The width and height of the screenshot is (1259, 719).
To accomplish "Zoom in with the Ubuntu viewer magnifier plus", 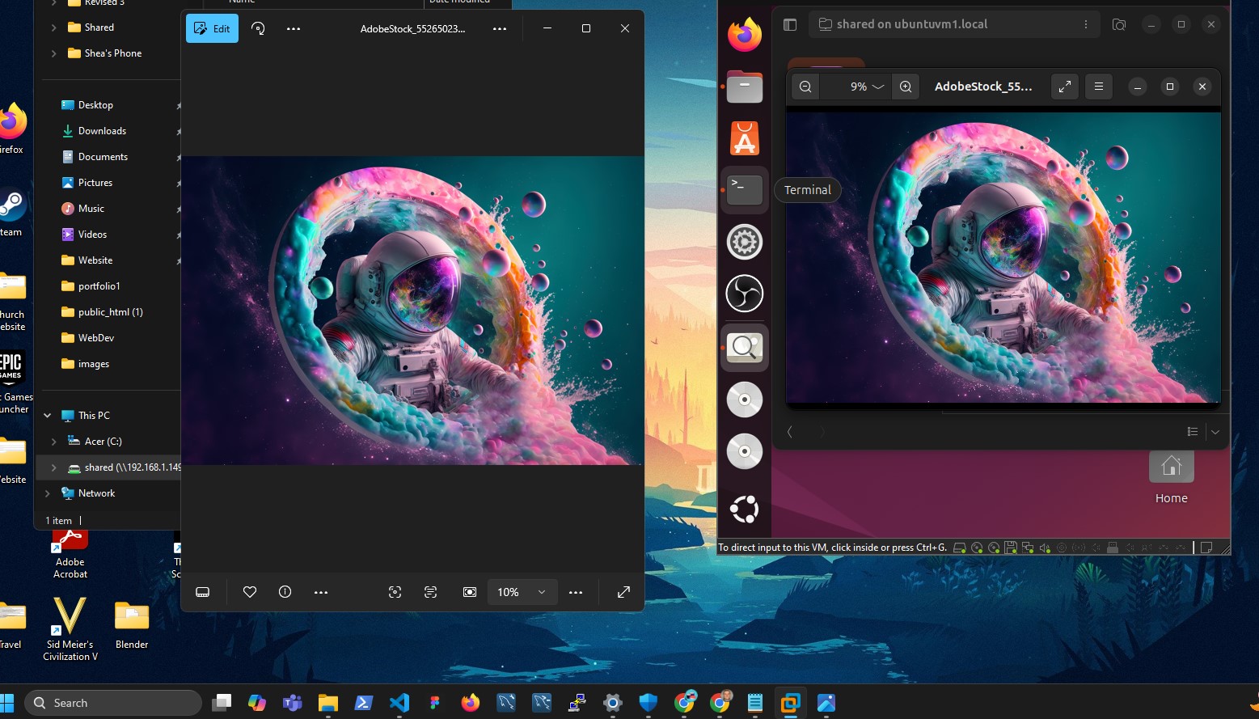I will 906,87.
